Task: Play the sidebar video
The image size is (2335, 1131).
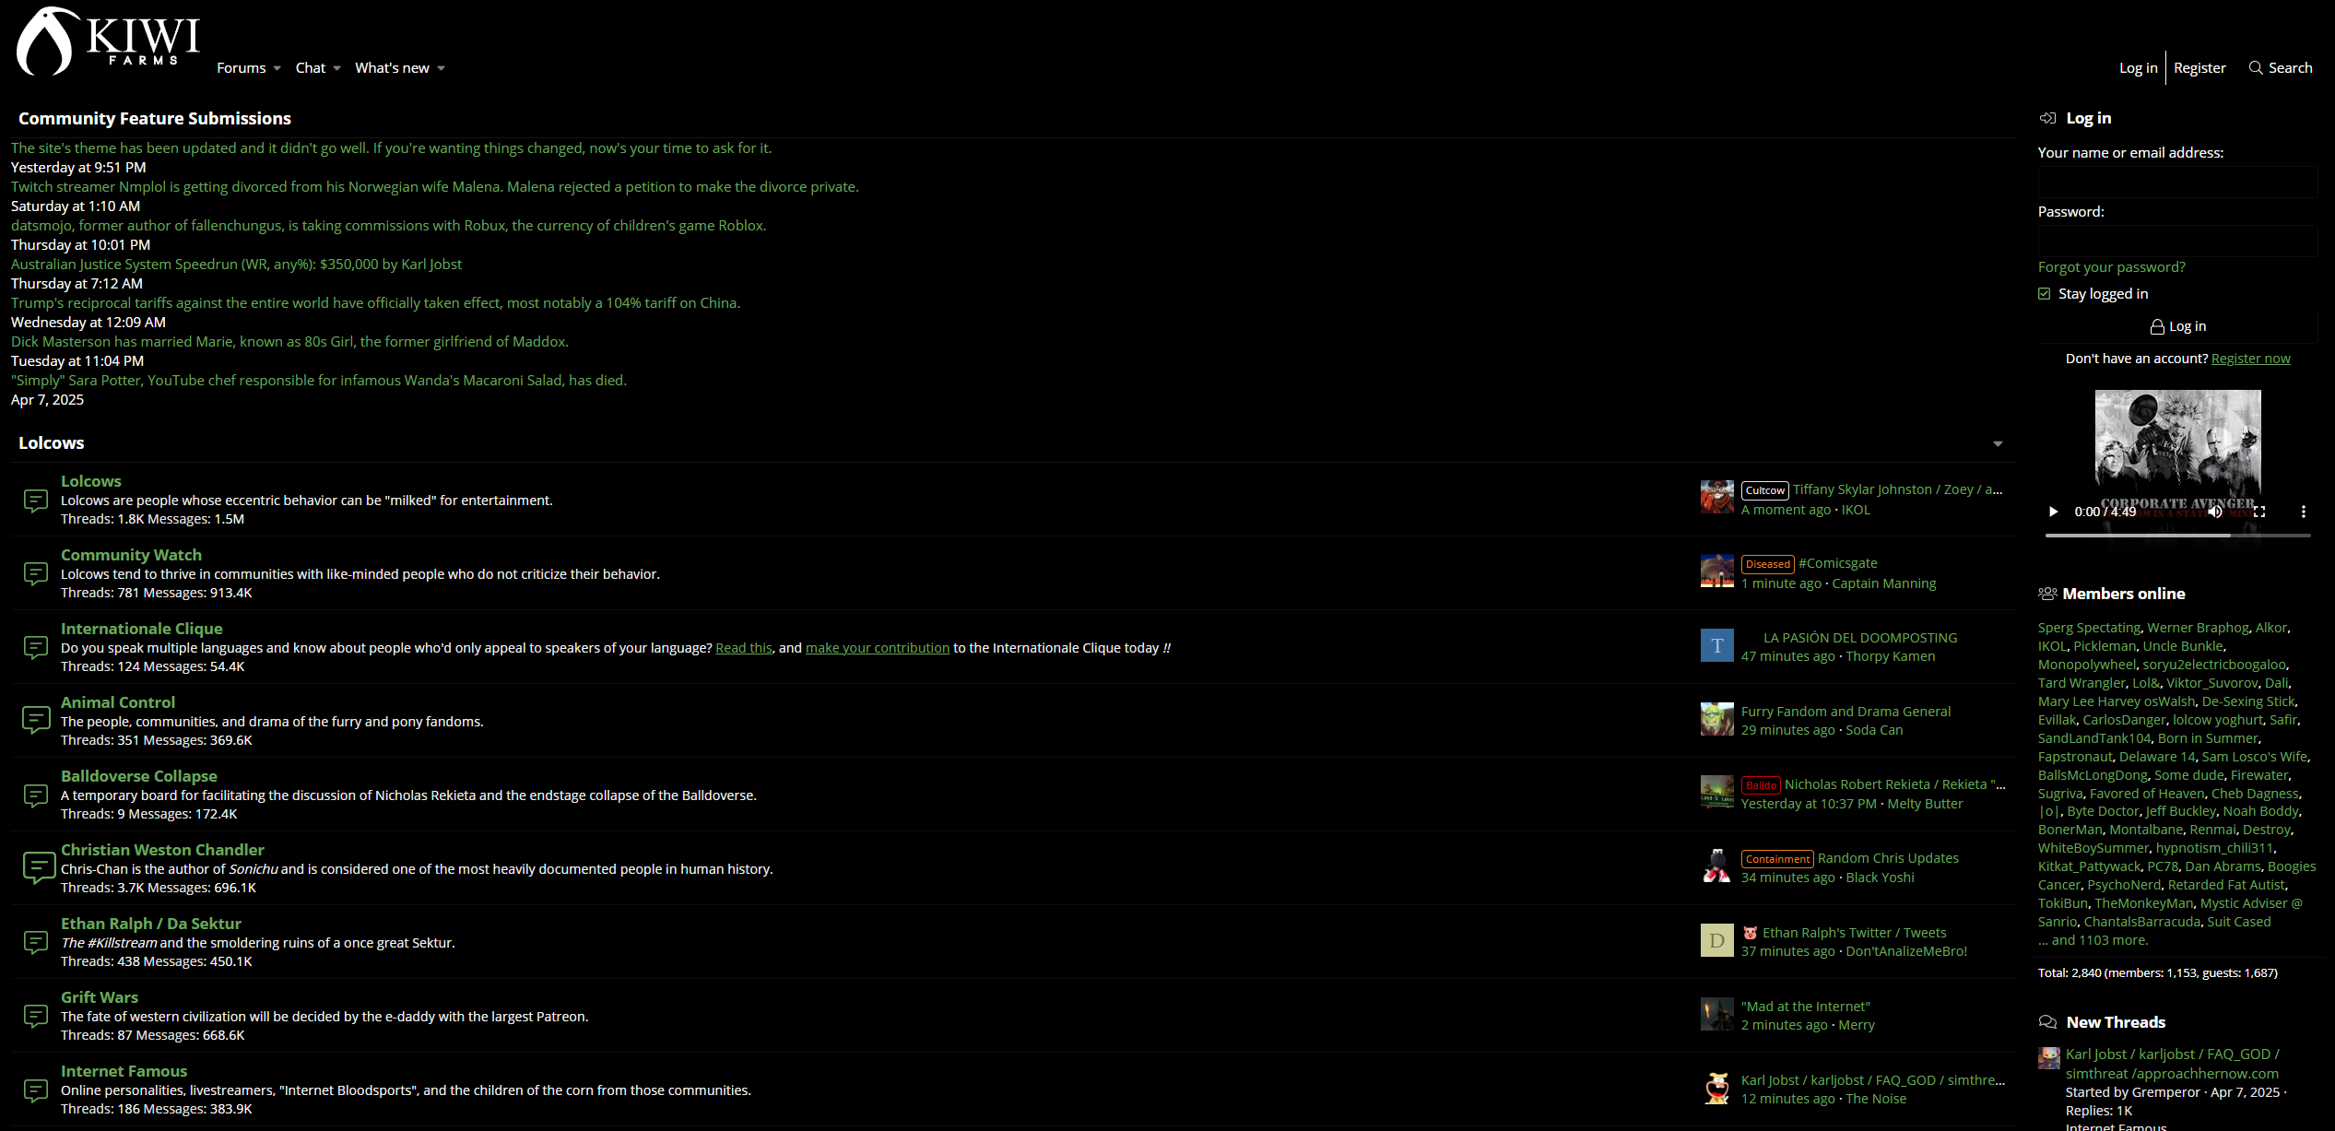Action: (2053, 512)
